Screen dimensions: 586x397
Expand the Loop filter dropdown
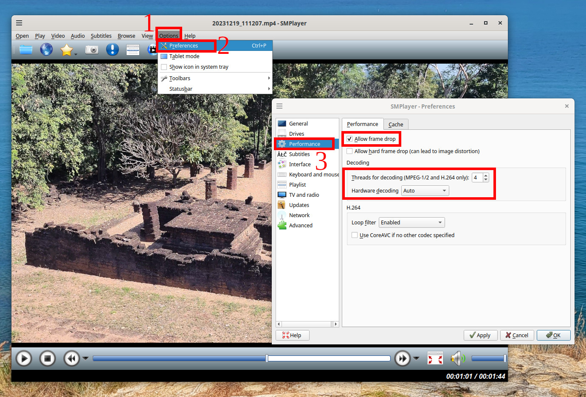411,223
